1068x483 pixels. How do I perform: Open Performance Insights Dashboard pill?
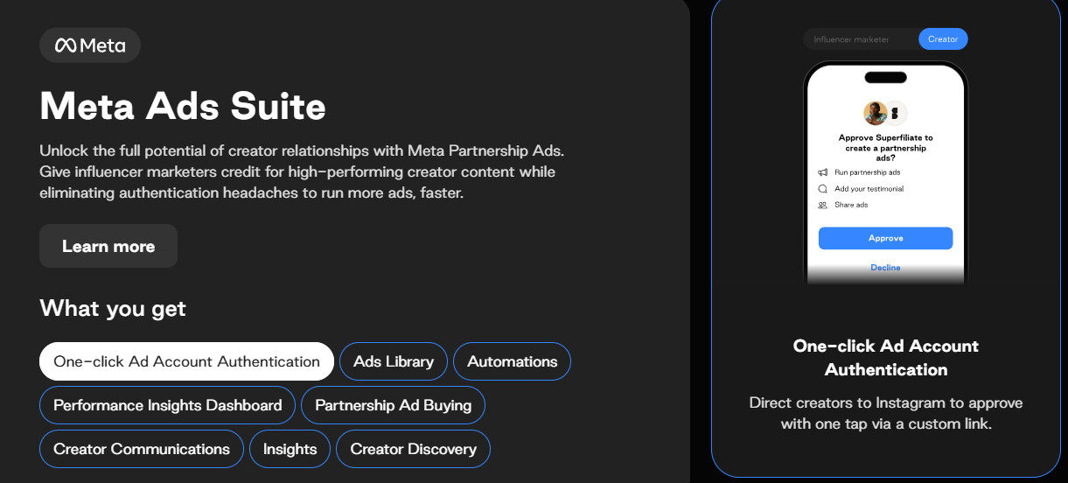[x=168, y=405]
